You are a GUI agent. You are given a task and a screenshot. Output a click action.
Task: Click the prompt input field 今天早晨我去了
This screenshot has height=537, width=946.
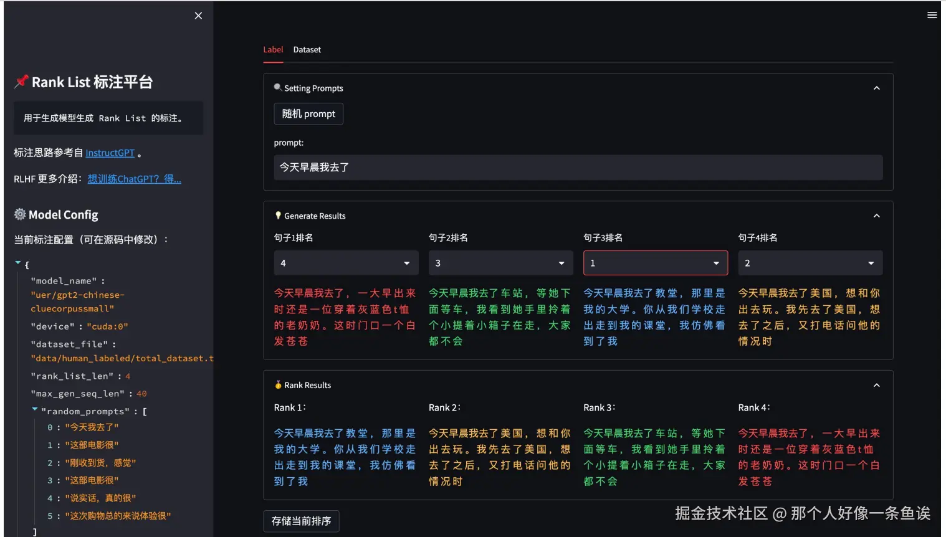point(578,167)
